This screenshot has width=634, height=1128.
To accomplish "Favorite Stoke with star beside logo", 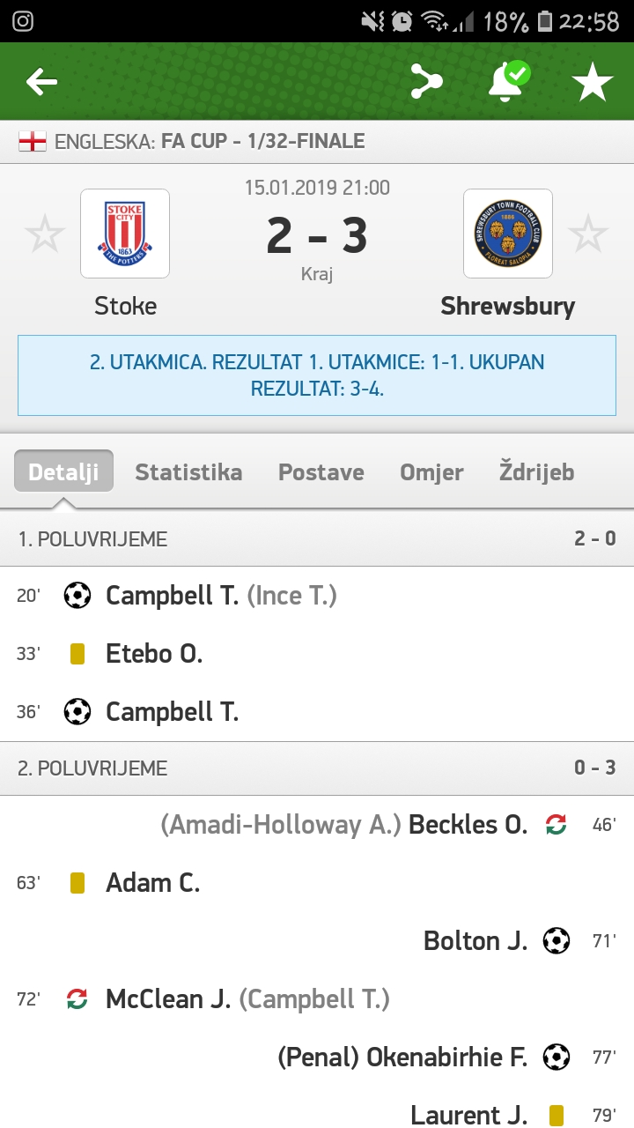I will (44, 234).
